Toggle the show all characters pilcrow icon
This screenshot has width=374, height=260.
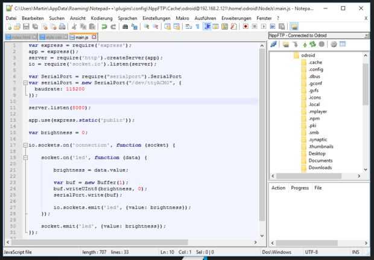[198, 27]
